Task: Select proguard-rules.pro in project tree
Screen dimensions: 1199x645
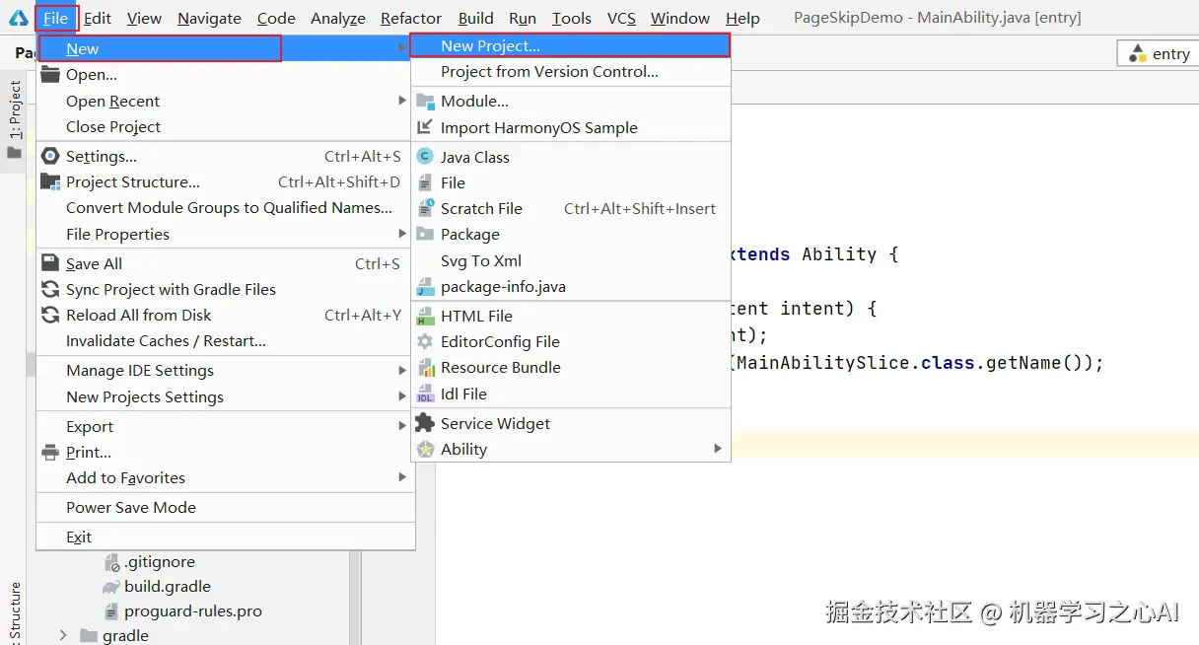Action: tap(193, 611)
